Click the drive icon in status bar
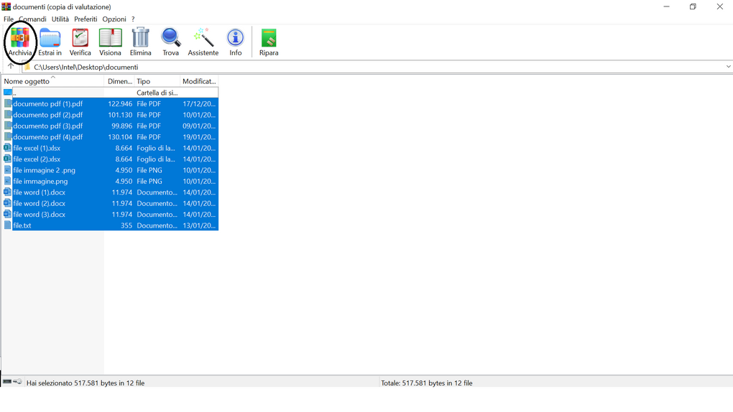This screenshot has width=733, height=412. point(7,382)
